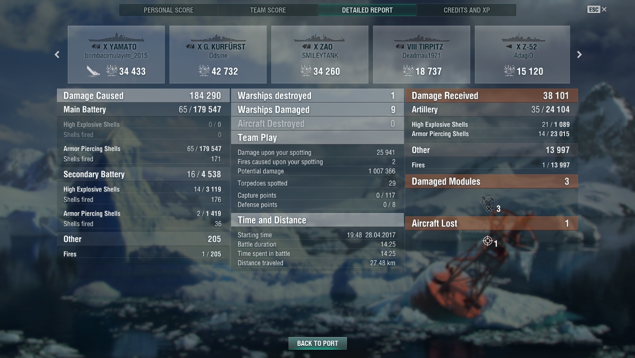Image resolution: width=635 pixels, height=358 pixels.
Task: Select the Detailed Report tab
Action: pos(367,10)
